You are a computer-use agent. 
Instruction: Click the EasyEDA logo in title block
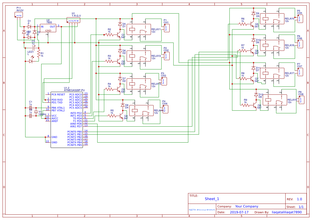coord(202,210)
